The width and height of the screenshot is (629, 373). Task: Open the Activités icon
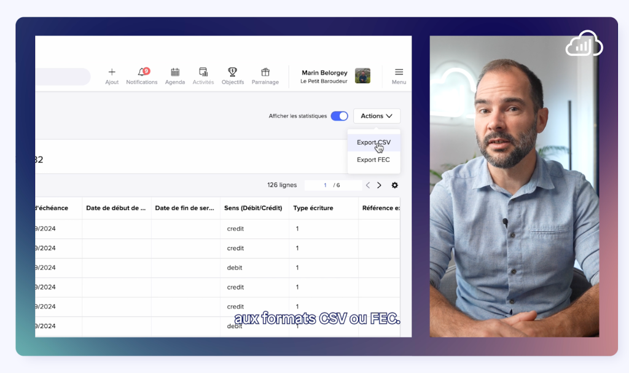[203, 73]
